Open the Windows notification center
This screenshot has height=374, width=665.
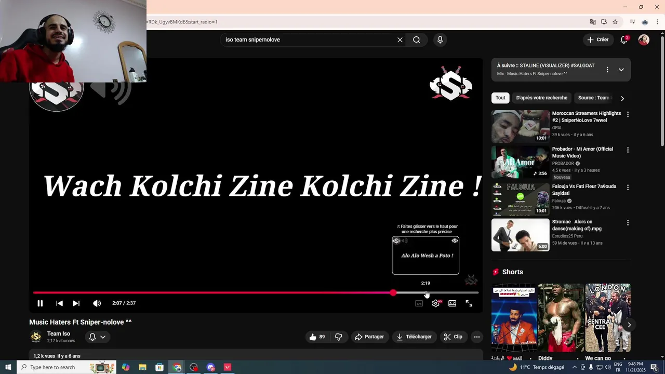(655, 367)
